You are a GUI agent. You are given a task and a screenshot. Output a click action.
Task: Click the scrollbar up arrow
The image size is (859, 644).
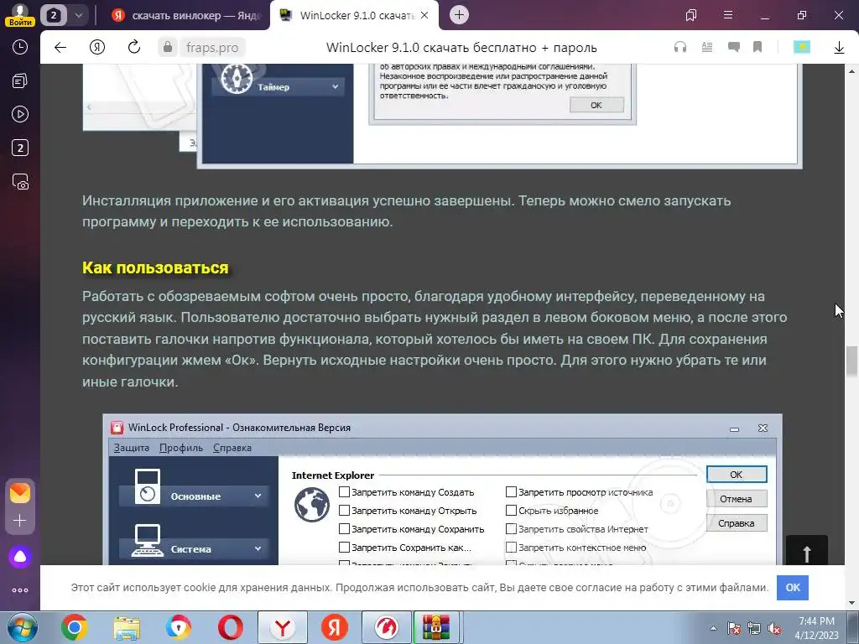point(851,71)
